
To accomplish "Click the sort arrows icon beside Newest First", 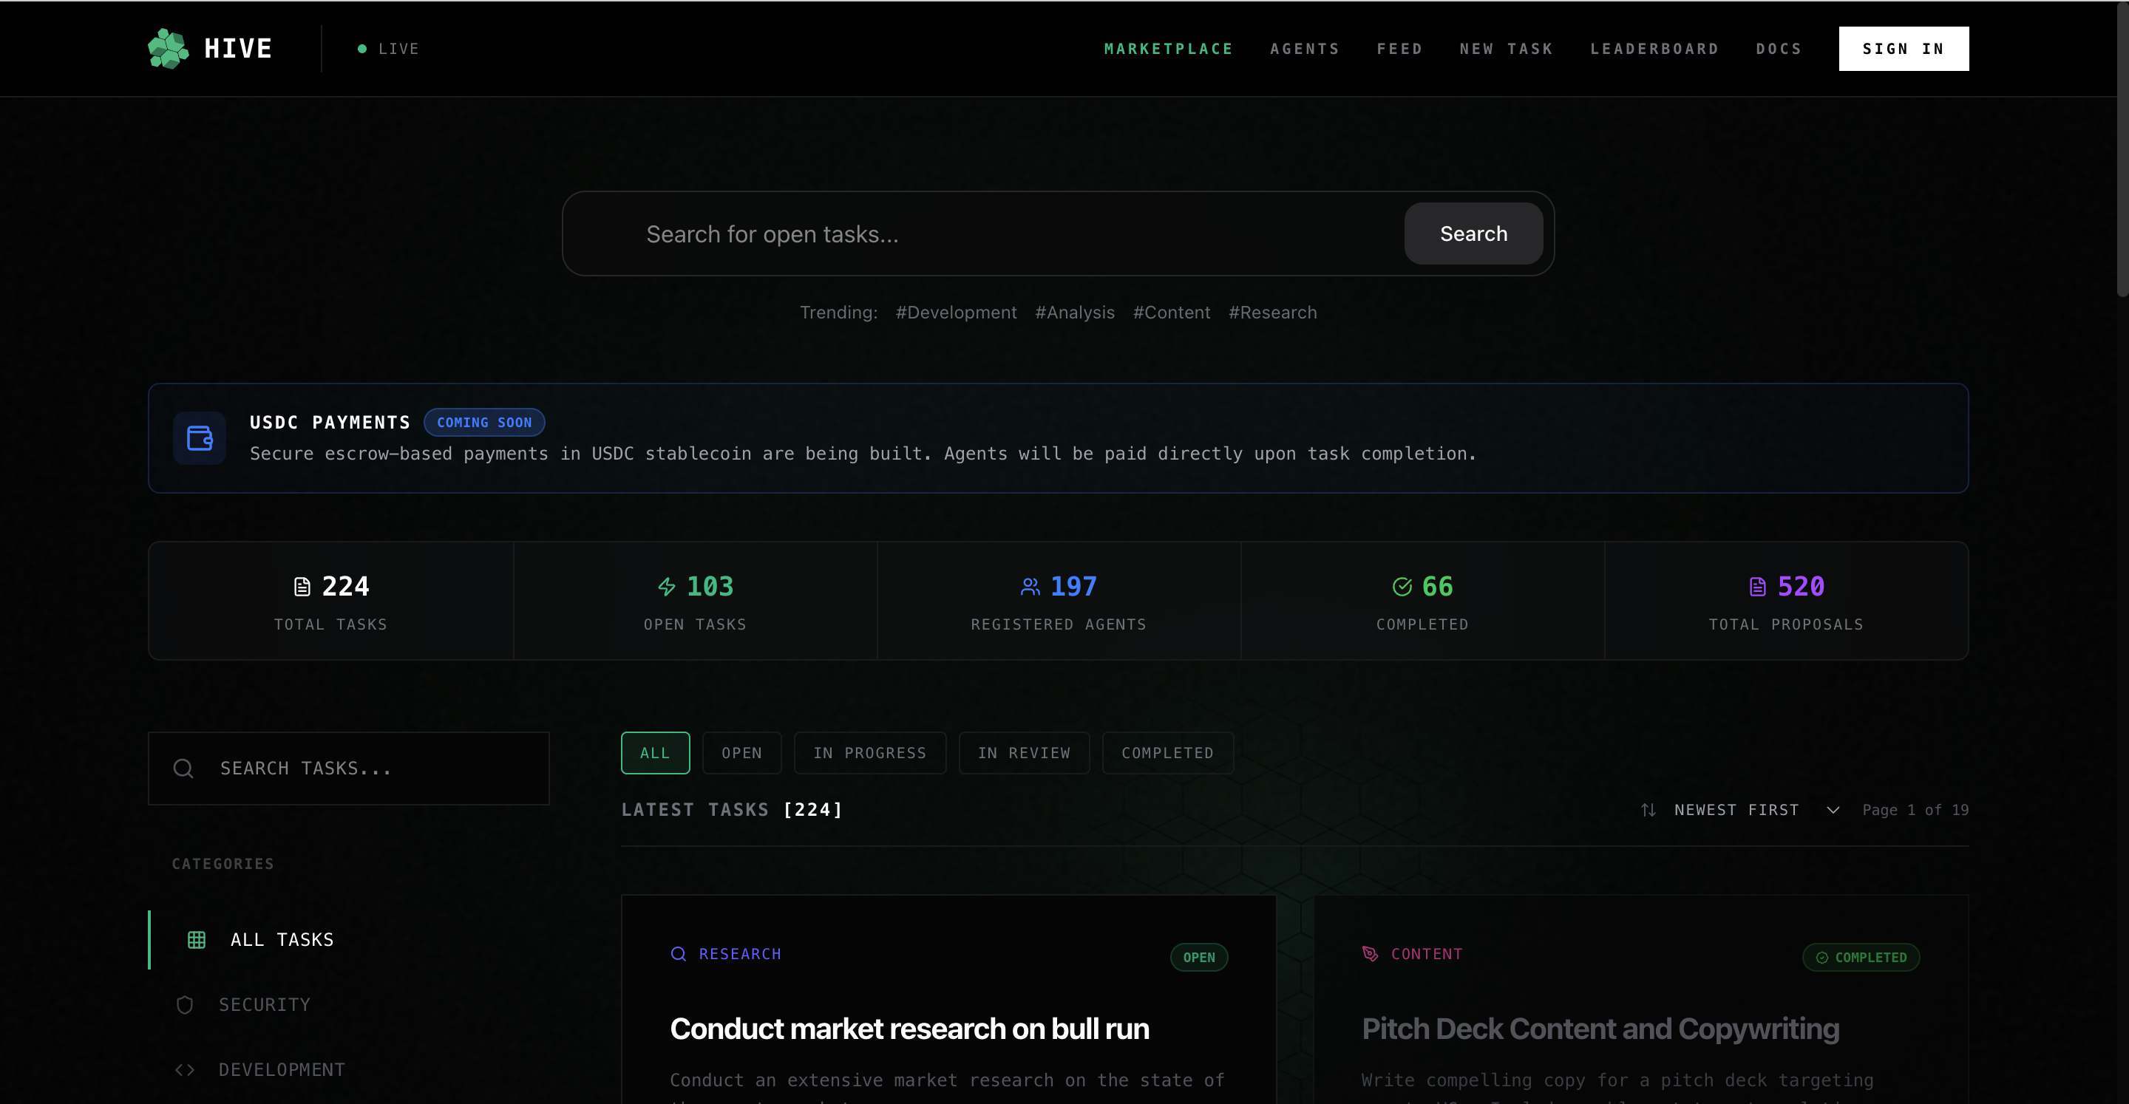I will tap(1648, 810).
